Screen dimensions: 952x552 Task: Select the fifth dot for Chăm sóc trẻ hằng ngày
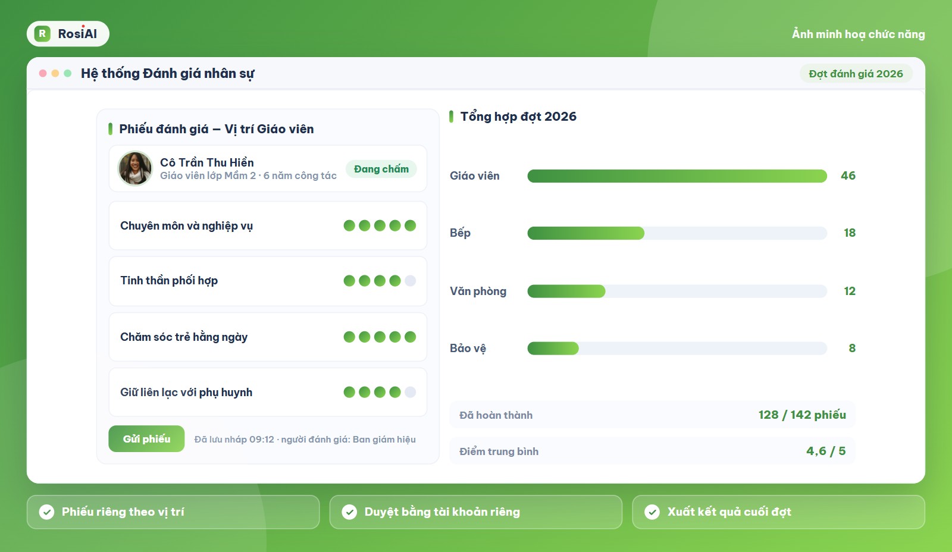coord(410,337)
